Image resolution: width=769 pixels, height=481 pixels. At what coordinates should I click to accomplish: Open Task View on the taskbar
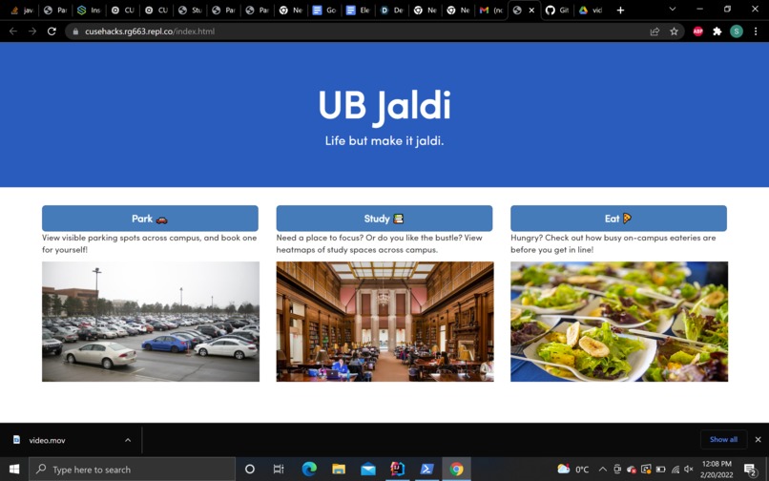pos(279,470)
